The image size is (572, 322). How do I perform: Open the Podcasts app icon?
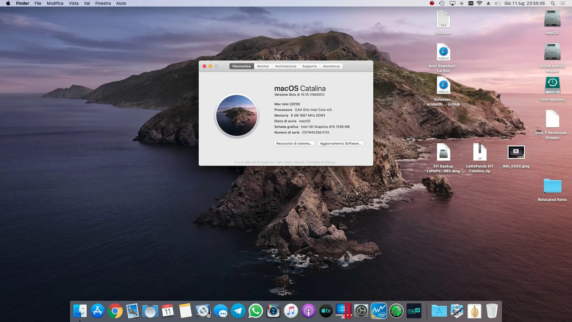point(308,311)
